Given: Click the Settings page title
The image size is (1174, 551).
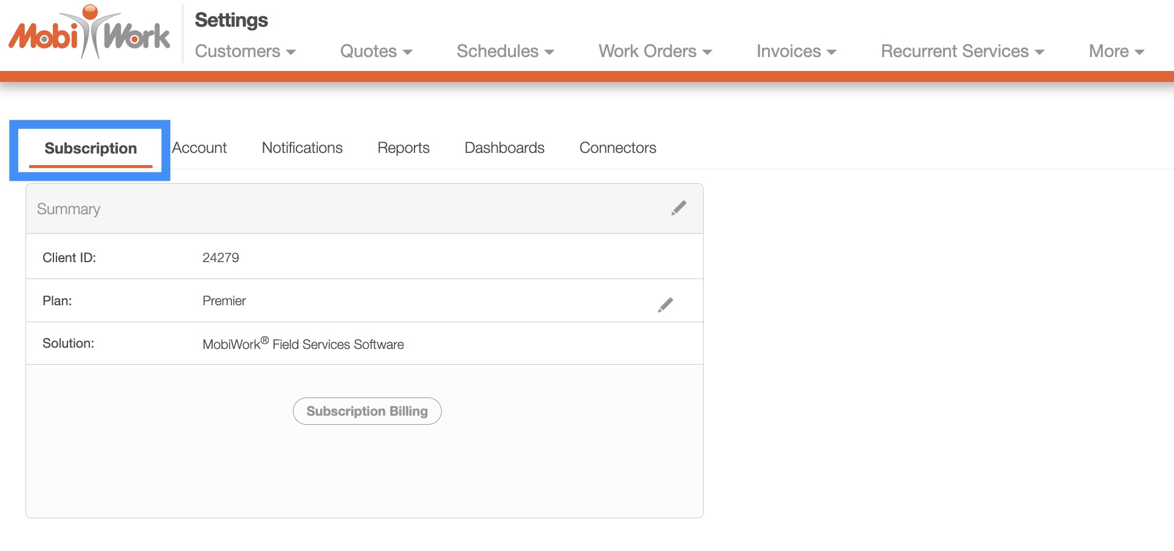Looking at the screenshot, I should pyautogui.click(x=231, y=20).
